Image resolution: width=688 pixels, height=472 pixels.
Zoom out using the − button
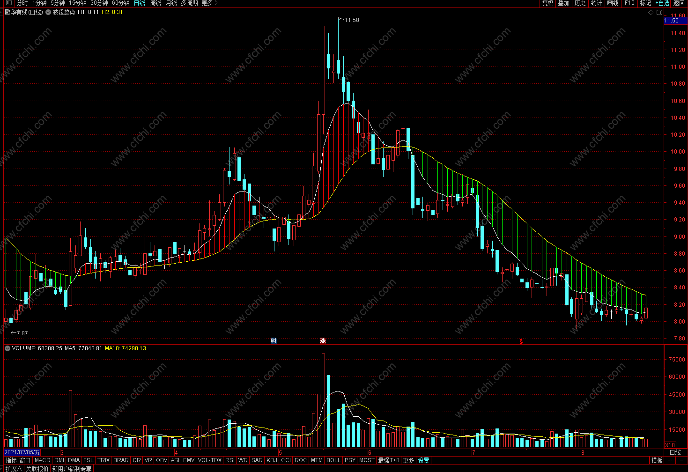[x=681, y=460]
